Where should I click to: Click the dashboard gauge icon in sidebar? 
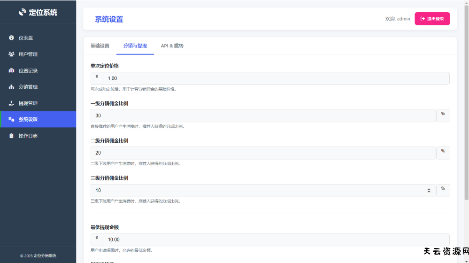pyautogui.click(x=11, y=38)
